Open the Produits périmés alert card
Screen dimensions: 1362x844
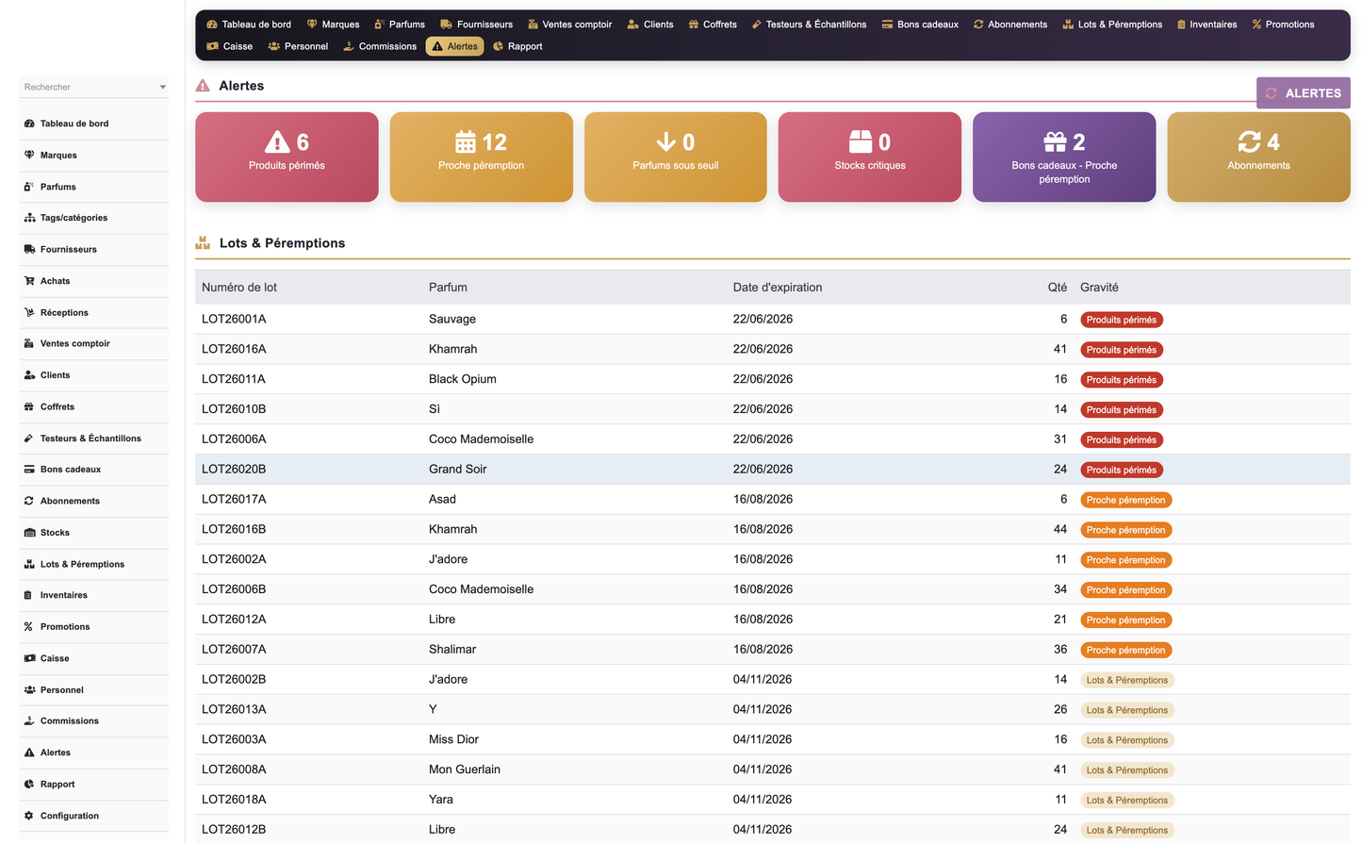pyautogui.click(x=287, y=157)
